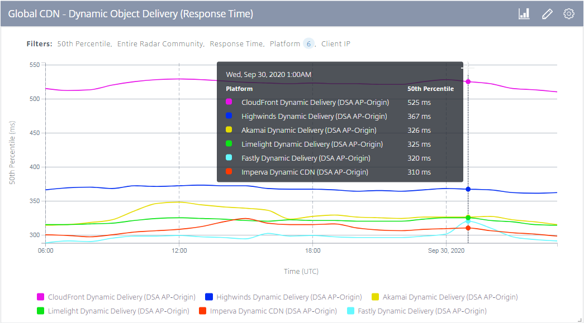Click the cyan Fastly data point marker
584x323 pixels.
468,221
